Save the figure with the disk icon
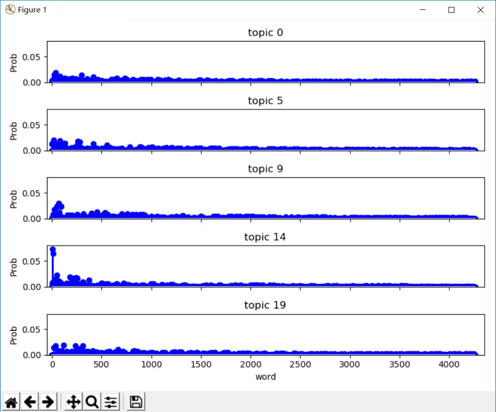496x412 pixels. (x=136, y=402)
